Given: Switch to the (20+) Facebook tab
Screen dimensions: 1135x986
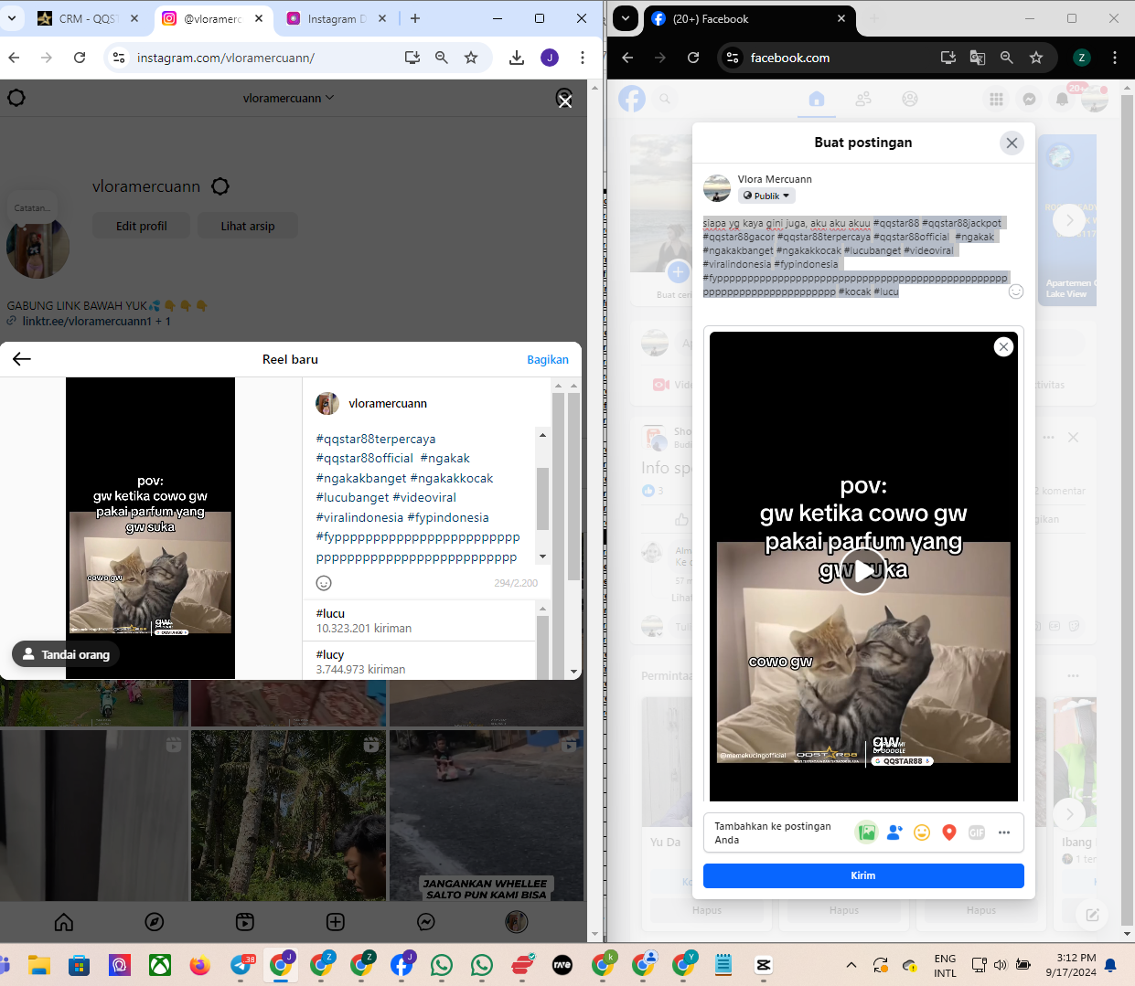Looking at the screenshot, I should [749, 18].
